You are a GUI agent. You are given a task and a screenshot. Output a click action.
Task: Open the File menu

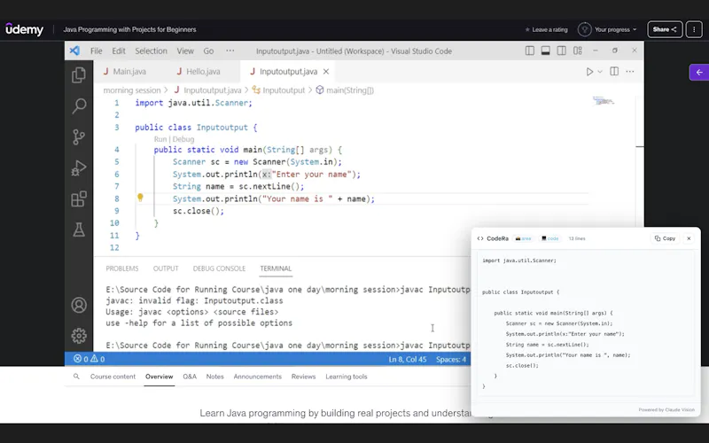(x=97, y=51)
